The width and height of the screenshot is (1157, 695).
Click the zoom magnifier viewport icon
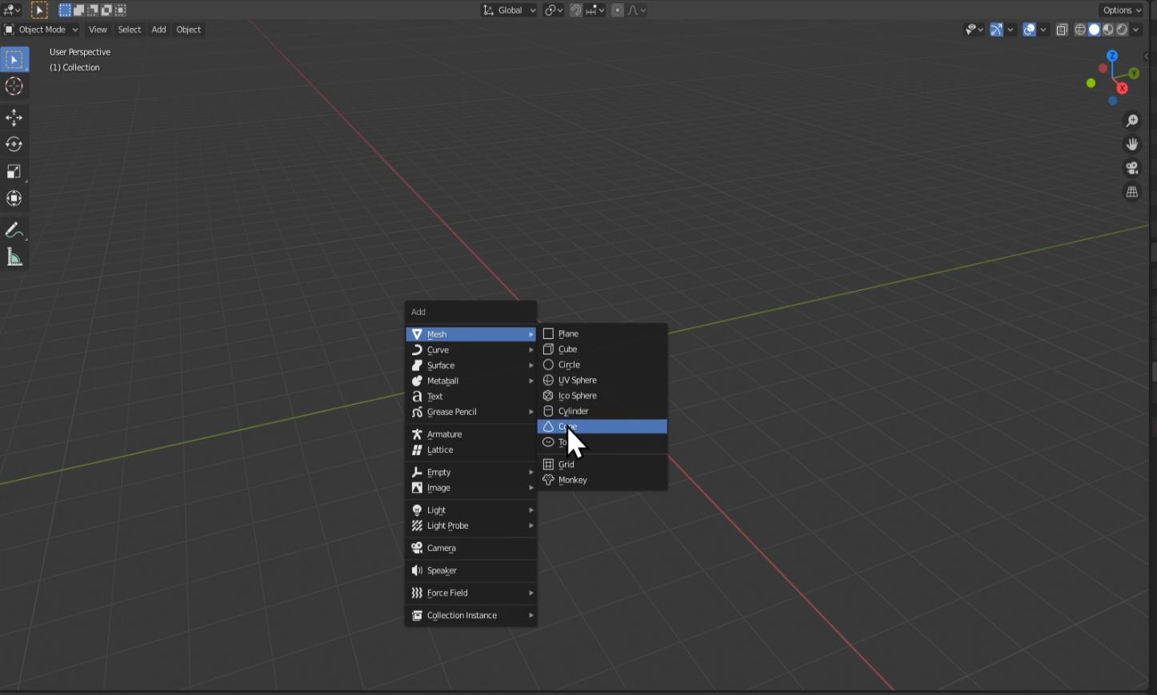[x=1132, y=121]
